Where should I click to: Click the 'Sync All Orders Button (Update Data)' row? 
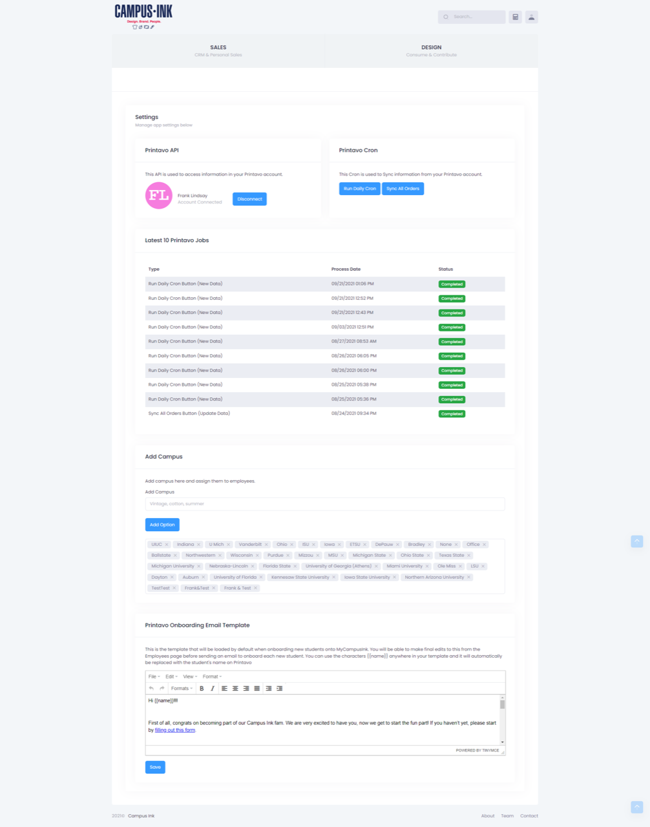click(x=325, y=413)
